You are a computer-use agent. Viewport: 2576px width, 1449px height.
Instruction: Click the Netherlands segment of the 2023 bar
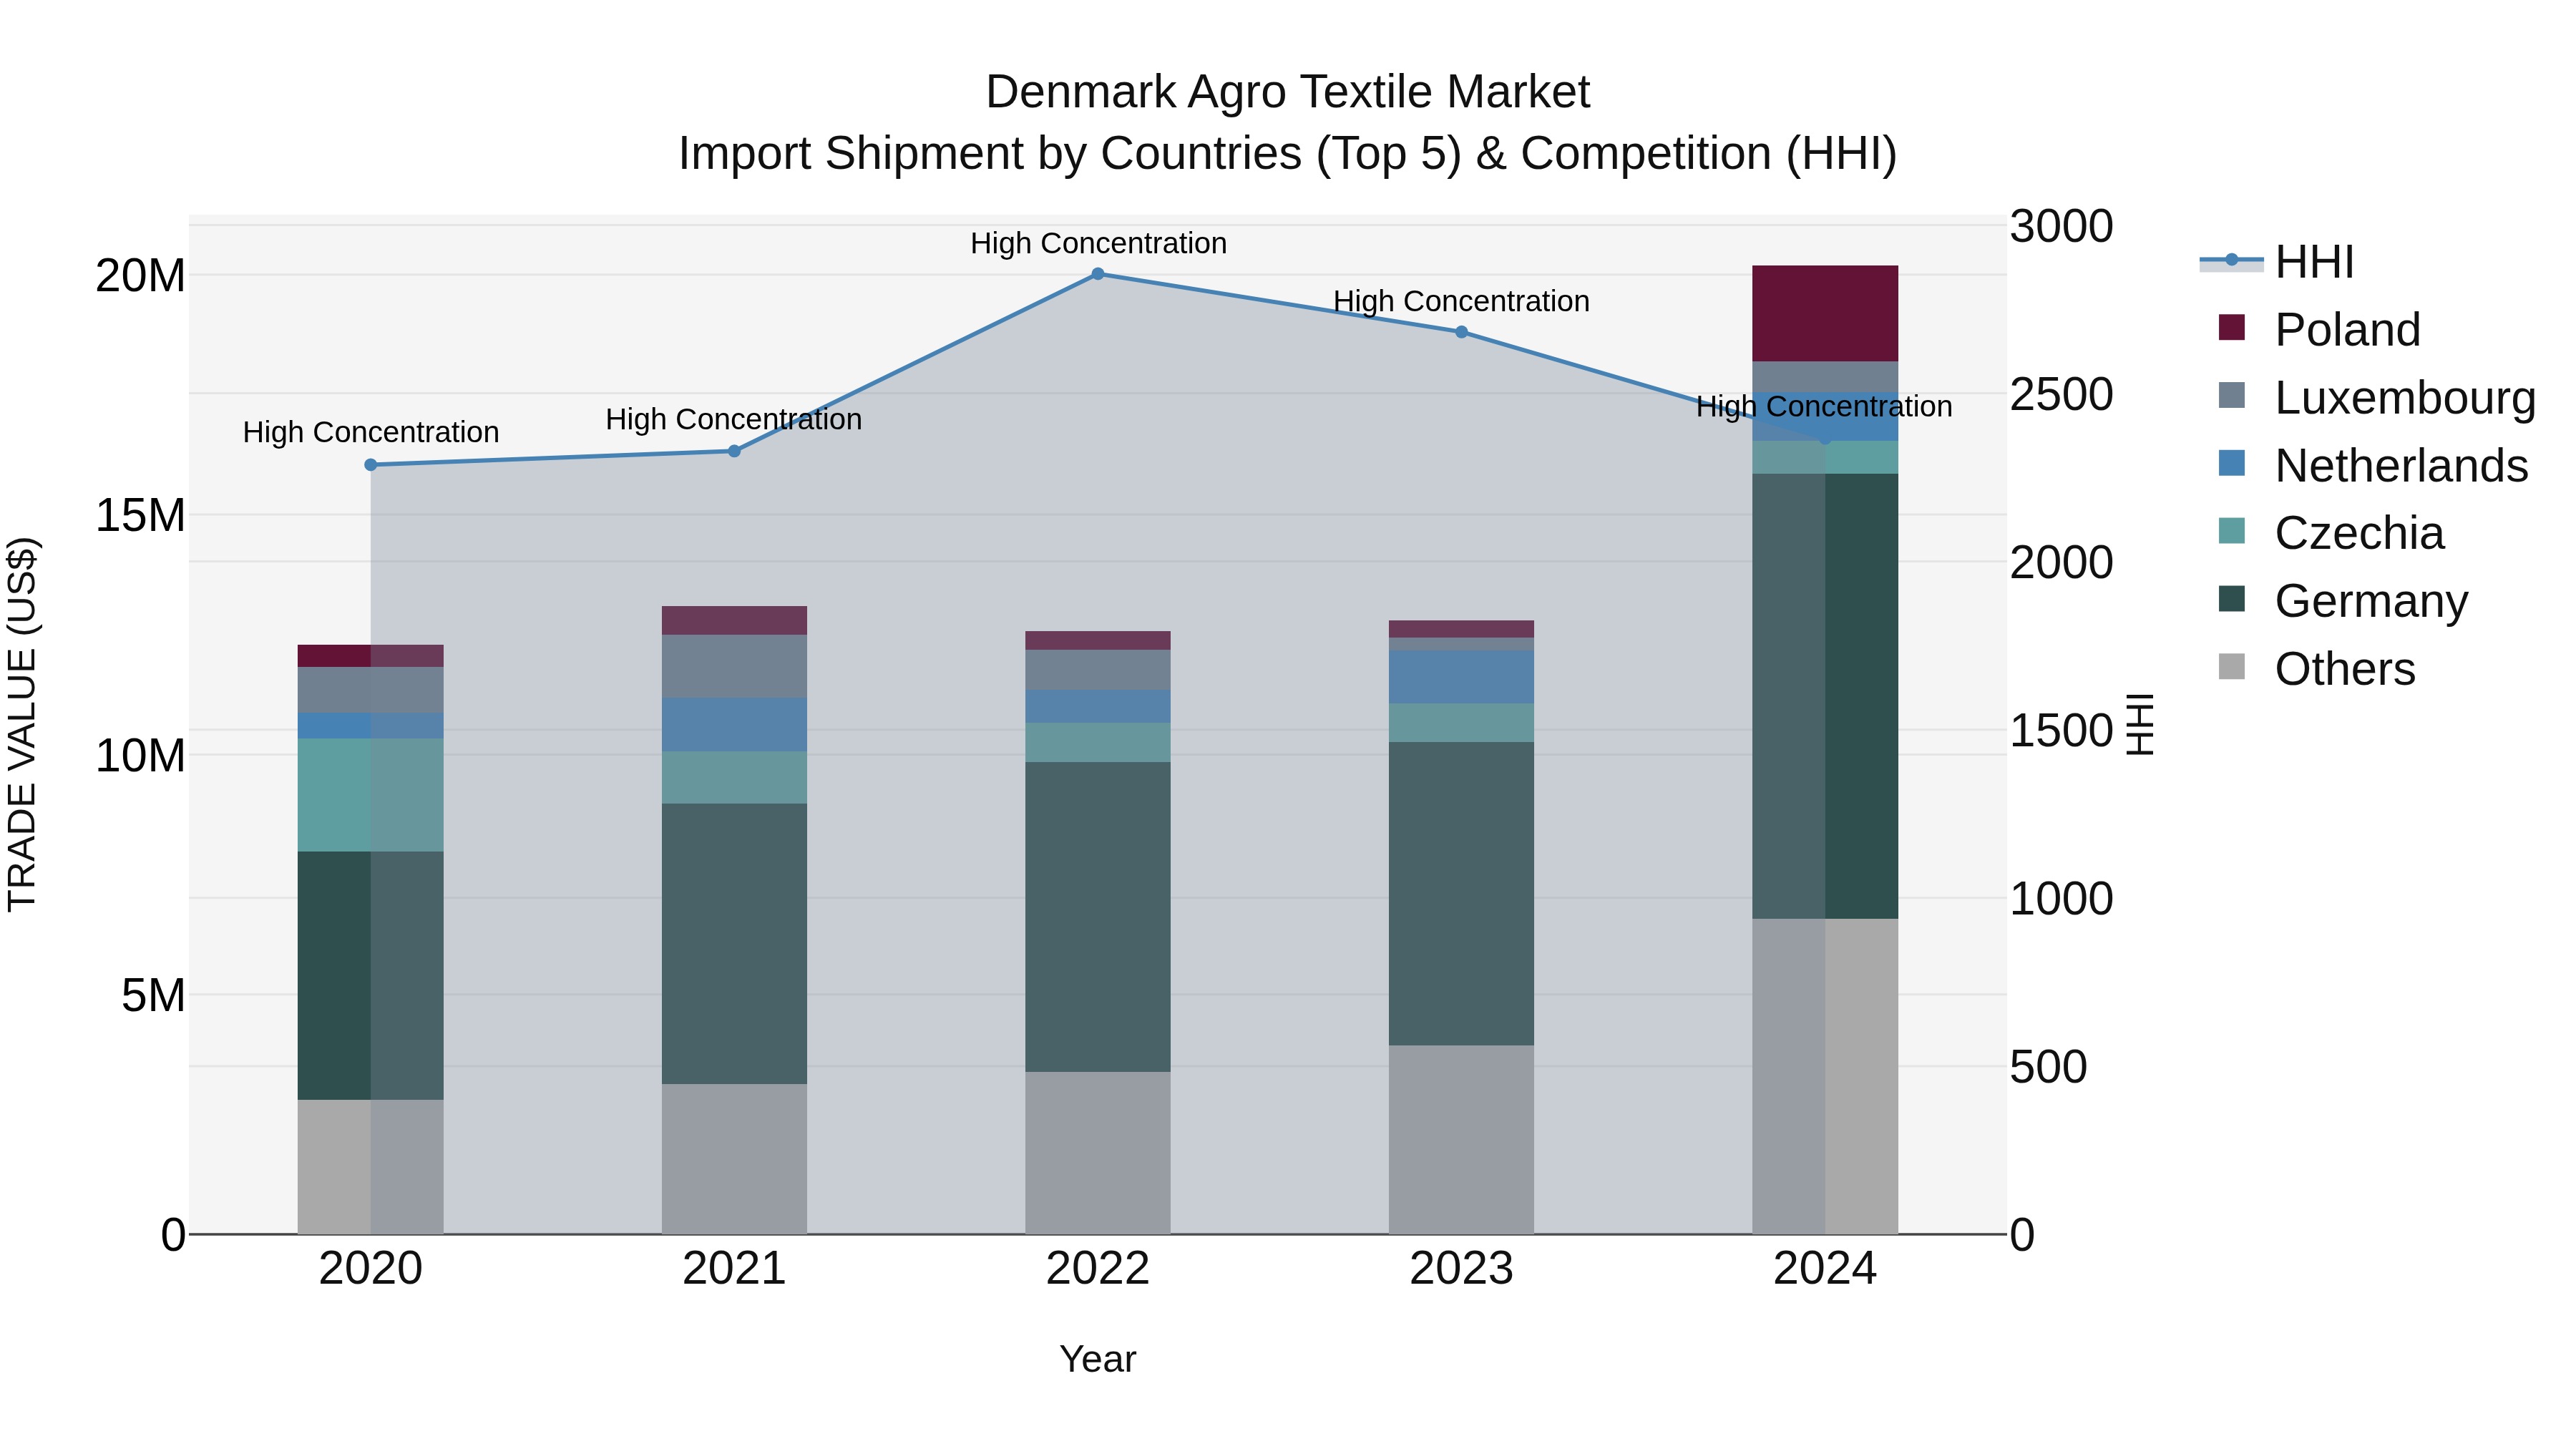[x=1461, y=677]
